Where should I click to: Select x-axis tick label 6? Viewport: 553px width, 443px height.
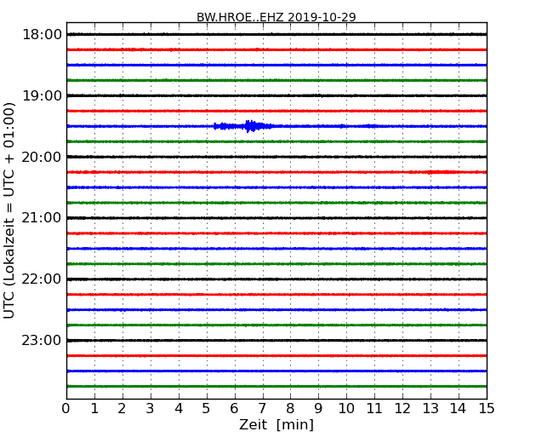pyautogui.click(x=234, y=408)
